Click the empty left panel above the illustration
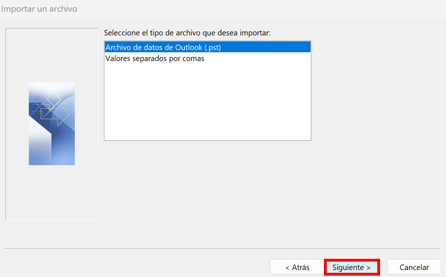Viewport: 446px width, 277px height. click(52, 56)
